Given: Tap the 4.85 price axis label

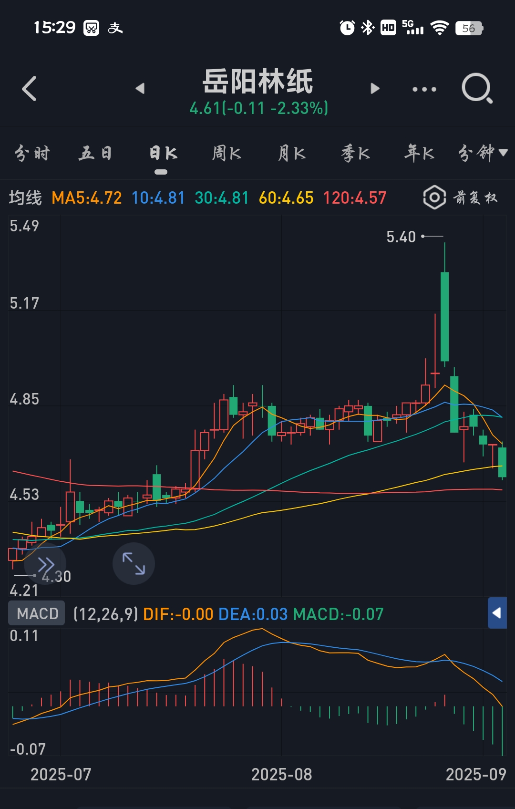Looking at the screenshot, I should coord(24,399).
